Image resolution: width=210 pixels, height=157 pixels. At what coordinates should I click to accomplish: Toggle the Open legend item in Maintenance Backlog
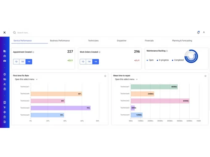click(x=150, y=60)
